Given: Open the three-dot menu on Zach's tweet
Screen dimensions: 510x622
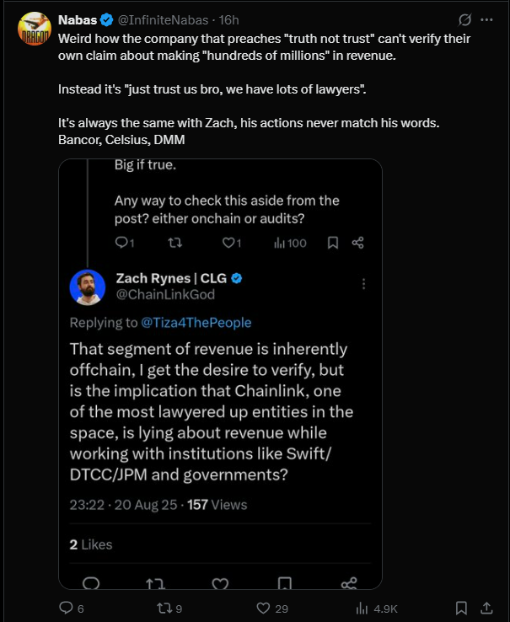Looking at the screenshot, I should 363,283.
